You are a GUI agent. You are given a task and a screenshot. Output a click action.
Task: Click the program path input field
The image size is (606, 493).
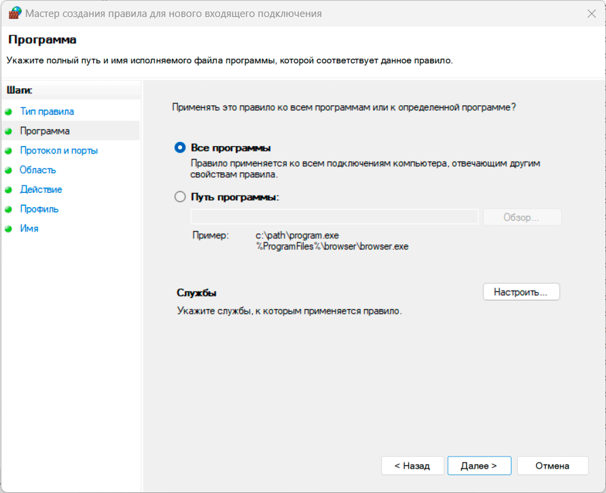[334, 217]
